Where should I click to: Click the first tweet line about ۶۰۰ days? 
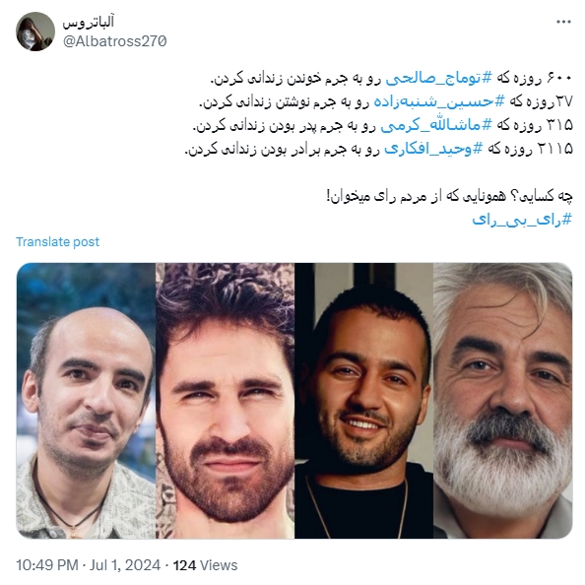point(391,78)
